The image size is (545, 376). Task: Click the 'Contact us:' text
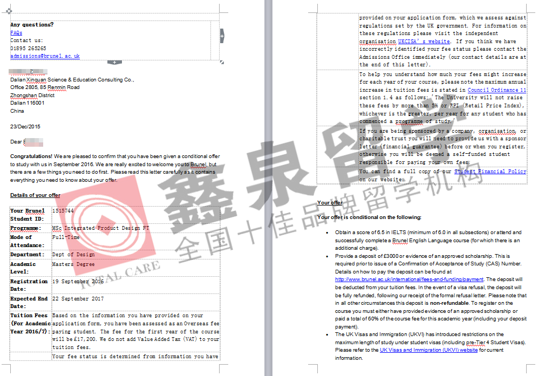[x=26, y=40]
